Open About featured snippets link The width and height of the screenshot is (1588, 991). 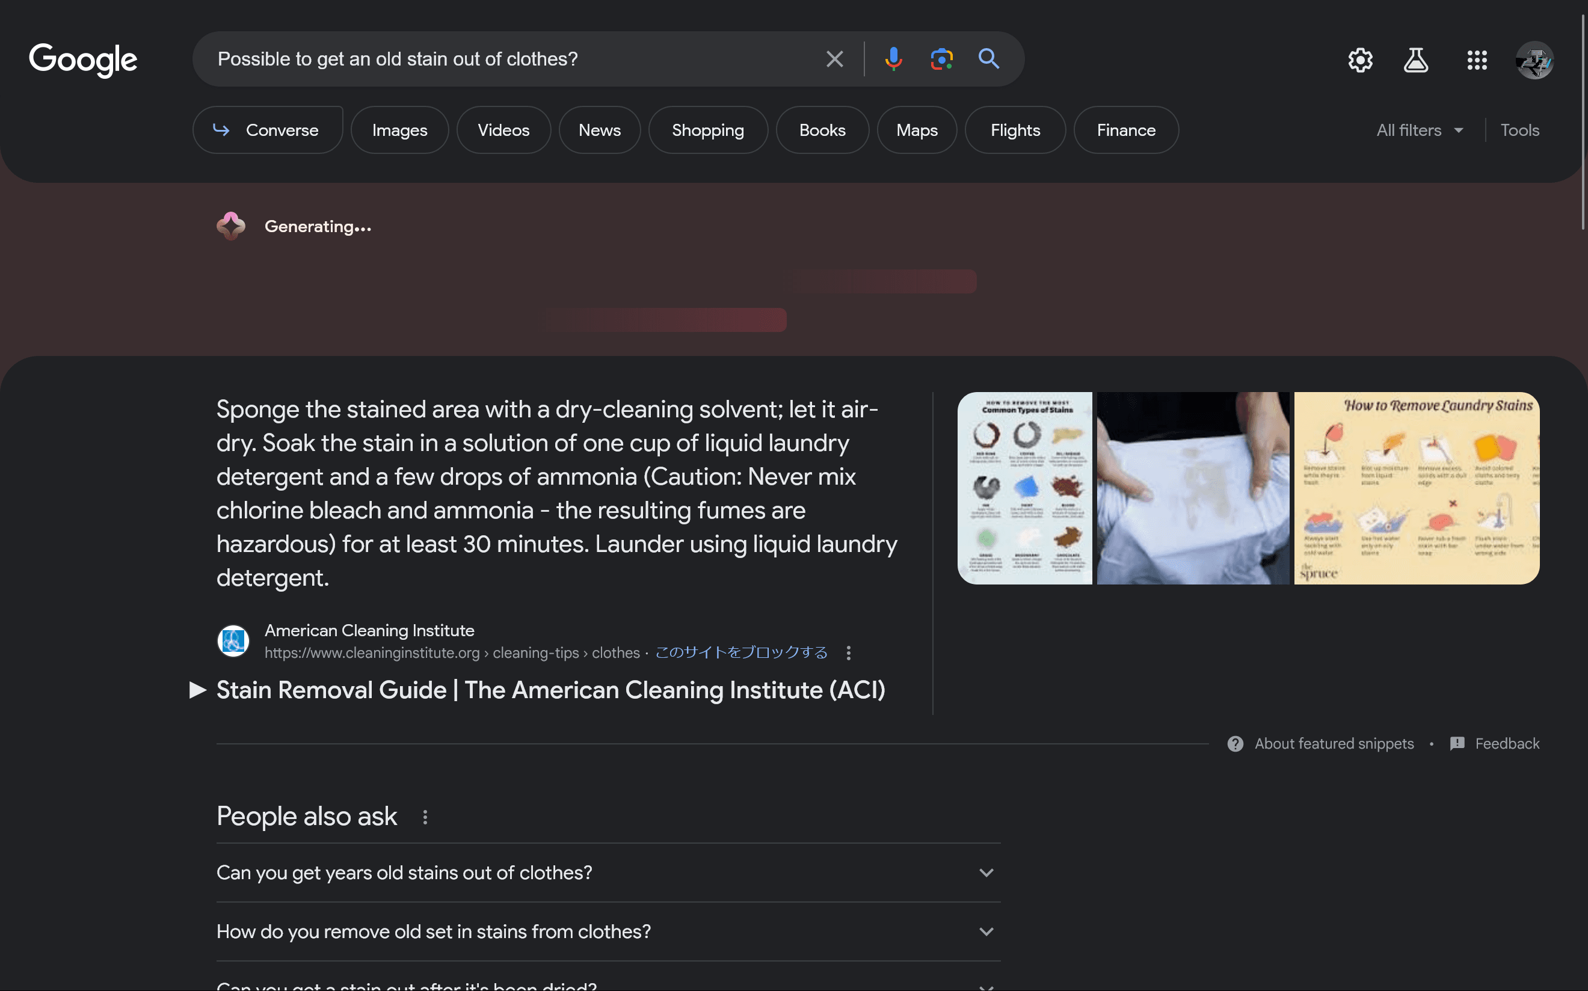(1334, 744)
